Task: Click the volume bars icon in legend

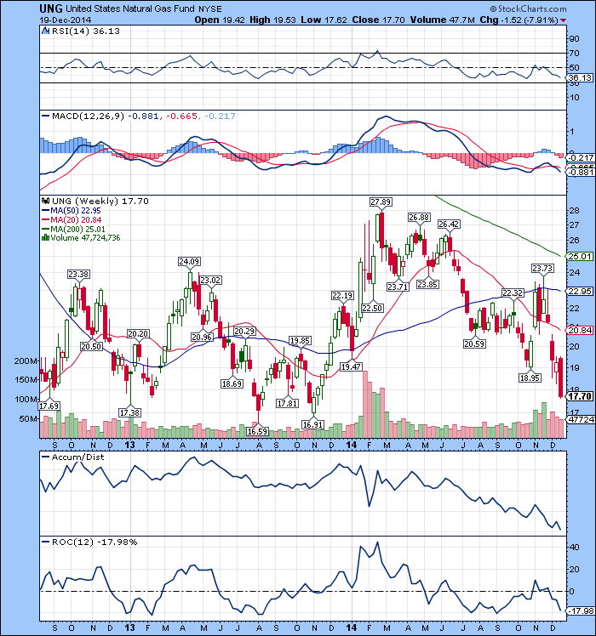Action: [x=45, y=238]
